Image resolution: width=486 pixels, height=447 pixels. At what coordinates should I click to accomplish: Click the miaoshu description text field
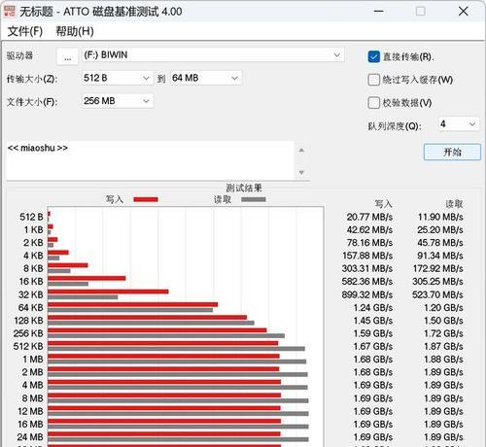[150, 160]
